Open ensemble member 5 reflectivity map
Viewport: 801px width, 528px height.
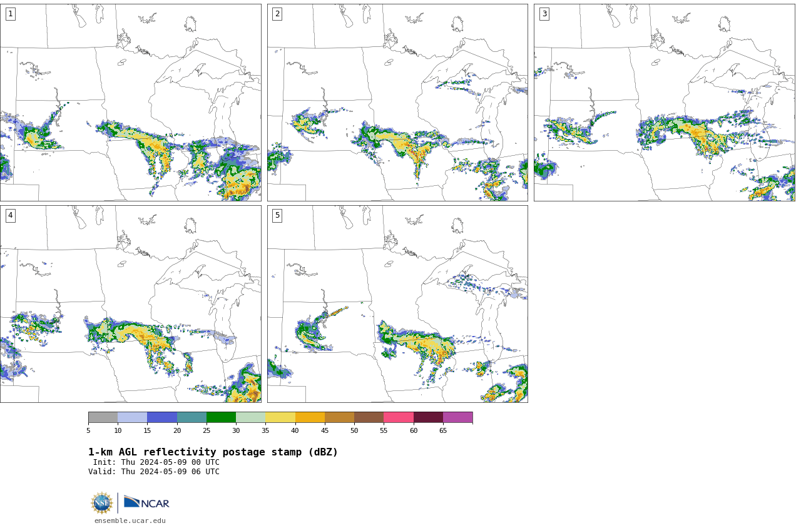[397, 304]
